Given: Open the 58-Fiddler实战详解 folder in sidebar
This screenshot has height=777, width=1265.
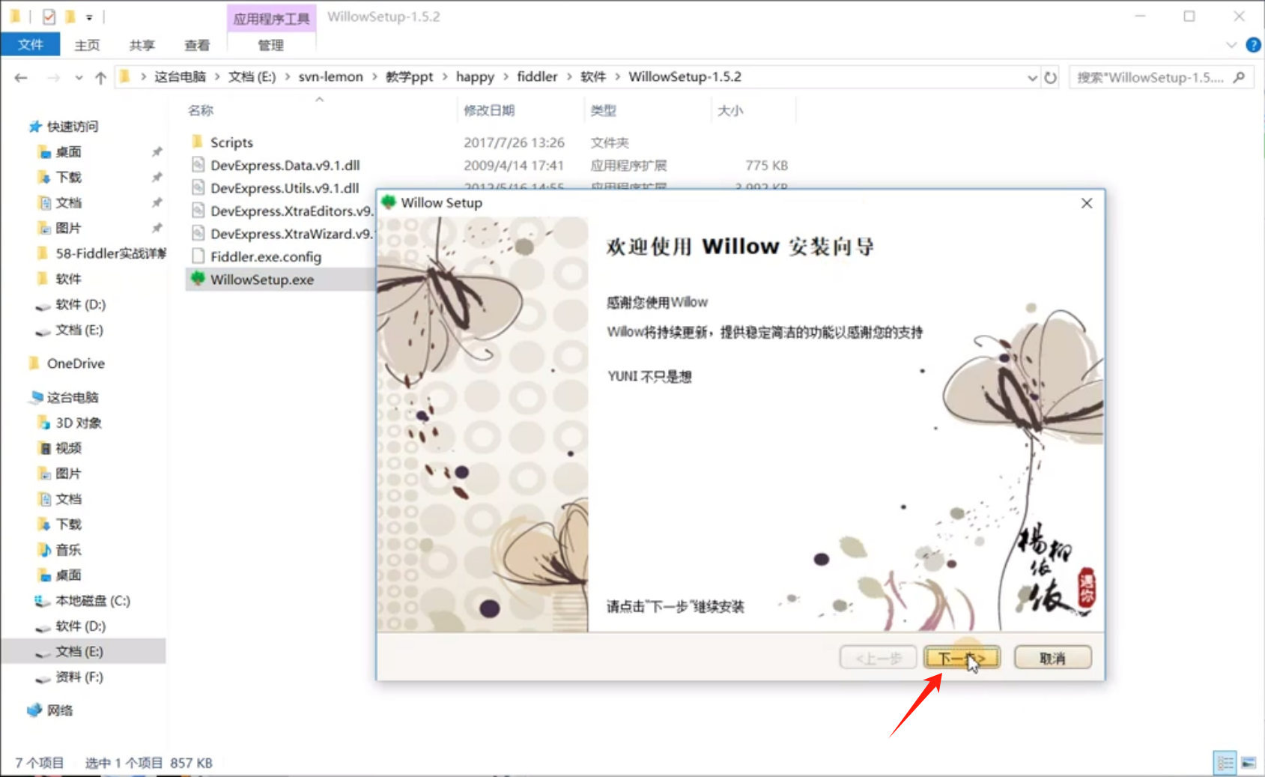Looking at the screenshot, I should (110, 253).
